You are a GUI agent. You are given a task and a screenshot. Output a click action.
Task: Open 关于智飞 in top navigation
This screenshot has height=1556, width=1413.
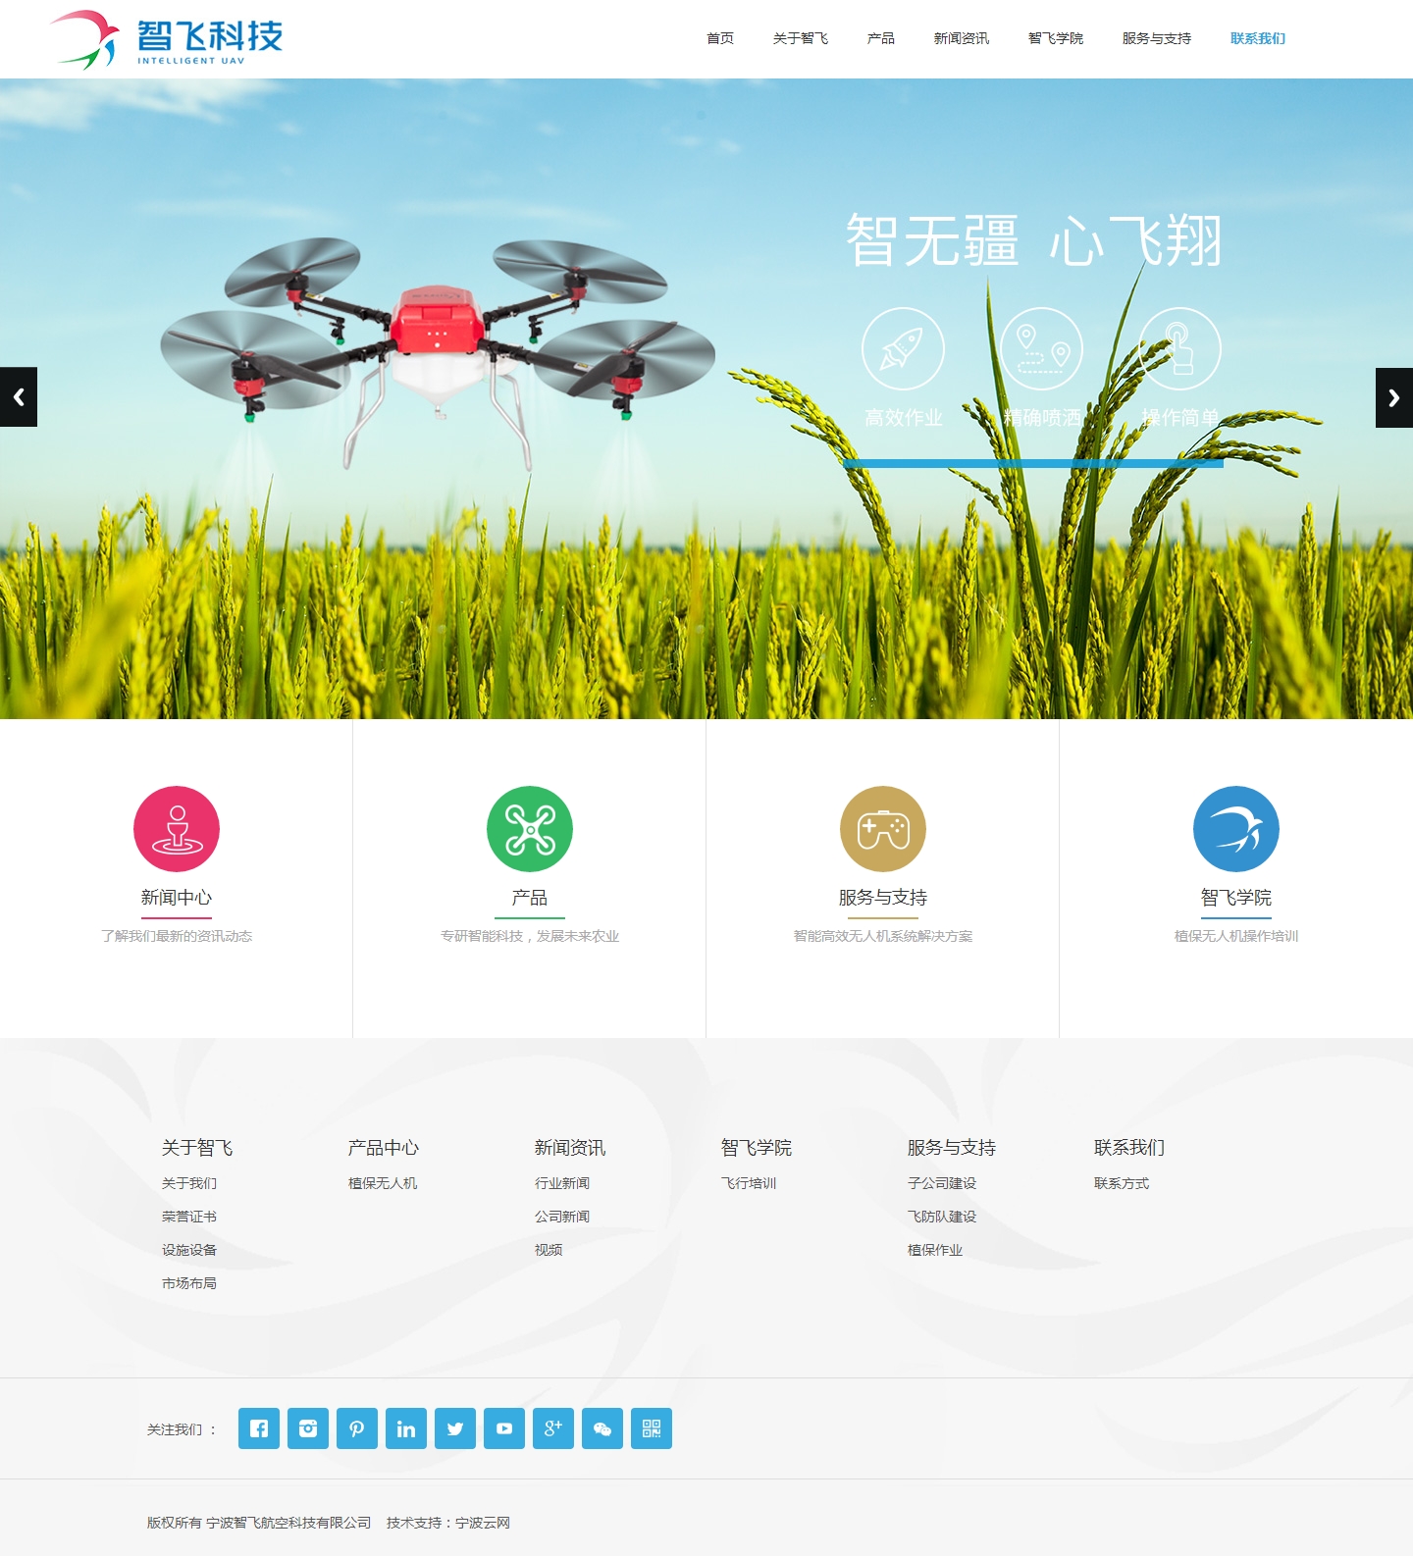click(x=800, y=38)
